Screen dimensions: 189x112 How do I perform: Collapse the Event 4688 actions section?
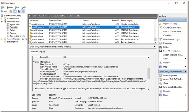185,72
